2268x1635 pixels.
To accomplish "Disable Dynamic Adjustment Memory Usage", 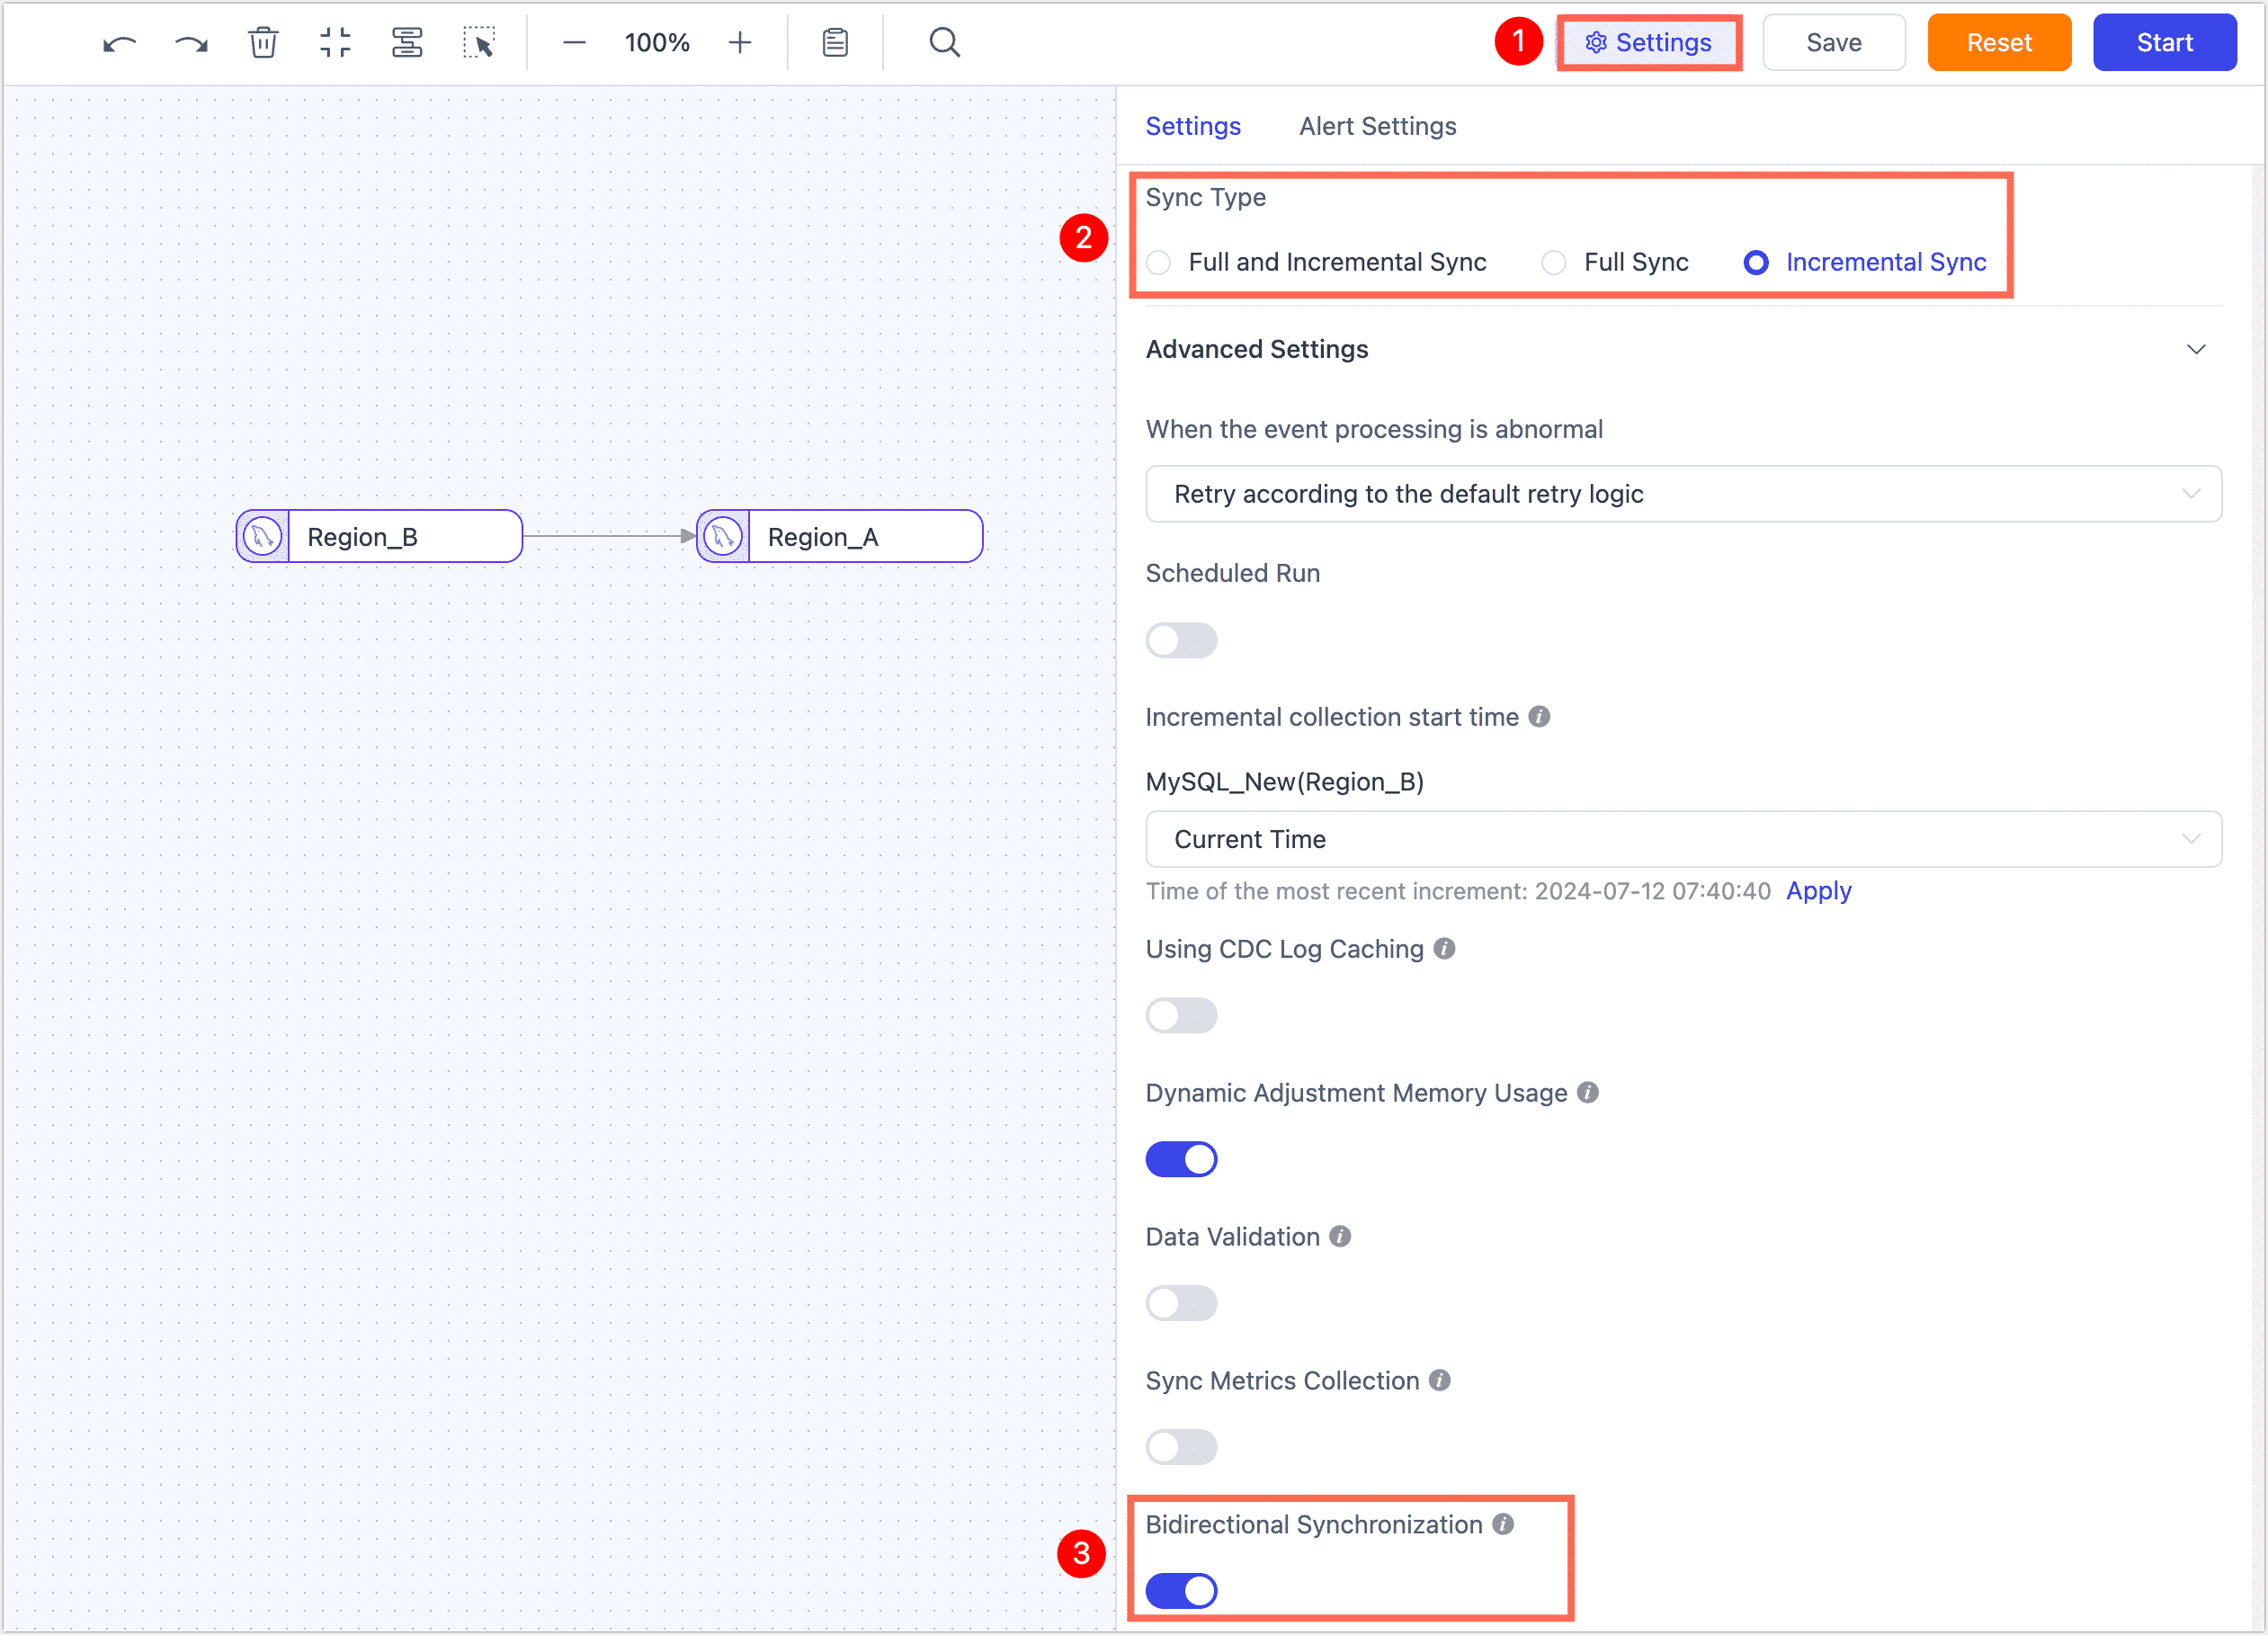I will click(1181, 1159).
